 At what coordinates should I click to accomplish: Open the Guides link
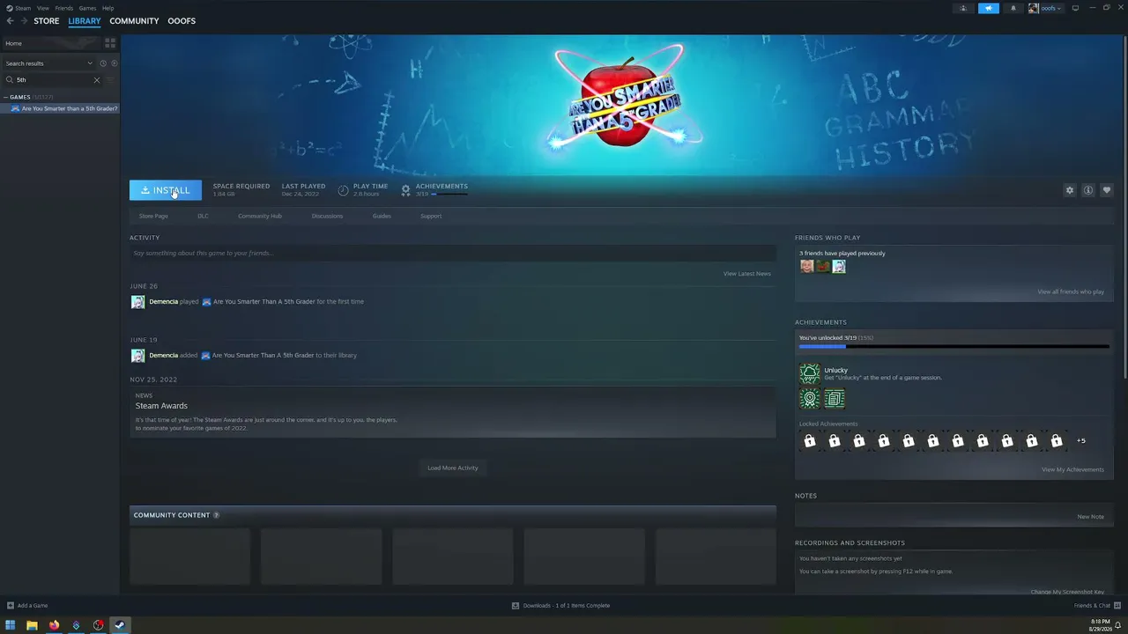[x=382, y=216]
